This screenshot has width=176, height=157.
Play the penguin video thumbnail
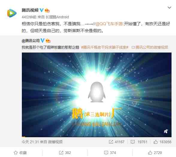(97, 95)
